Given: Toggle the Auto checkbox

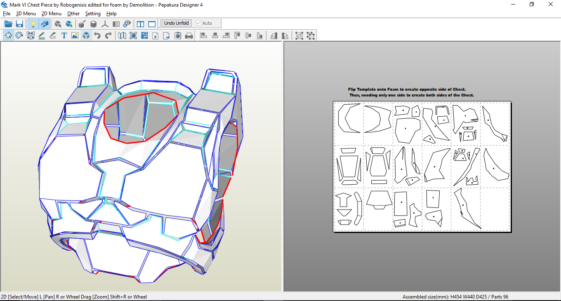Looking at the screenshot, I should tap(204, 23).
